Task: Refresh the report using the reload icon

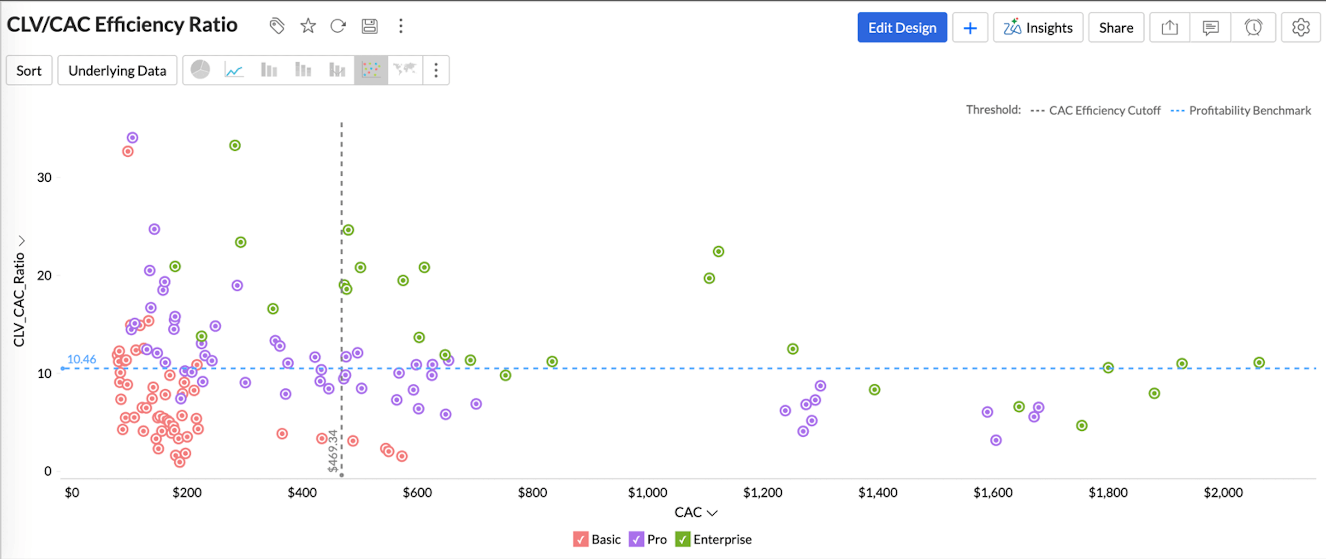Action: [x=338, y=26]
